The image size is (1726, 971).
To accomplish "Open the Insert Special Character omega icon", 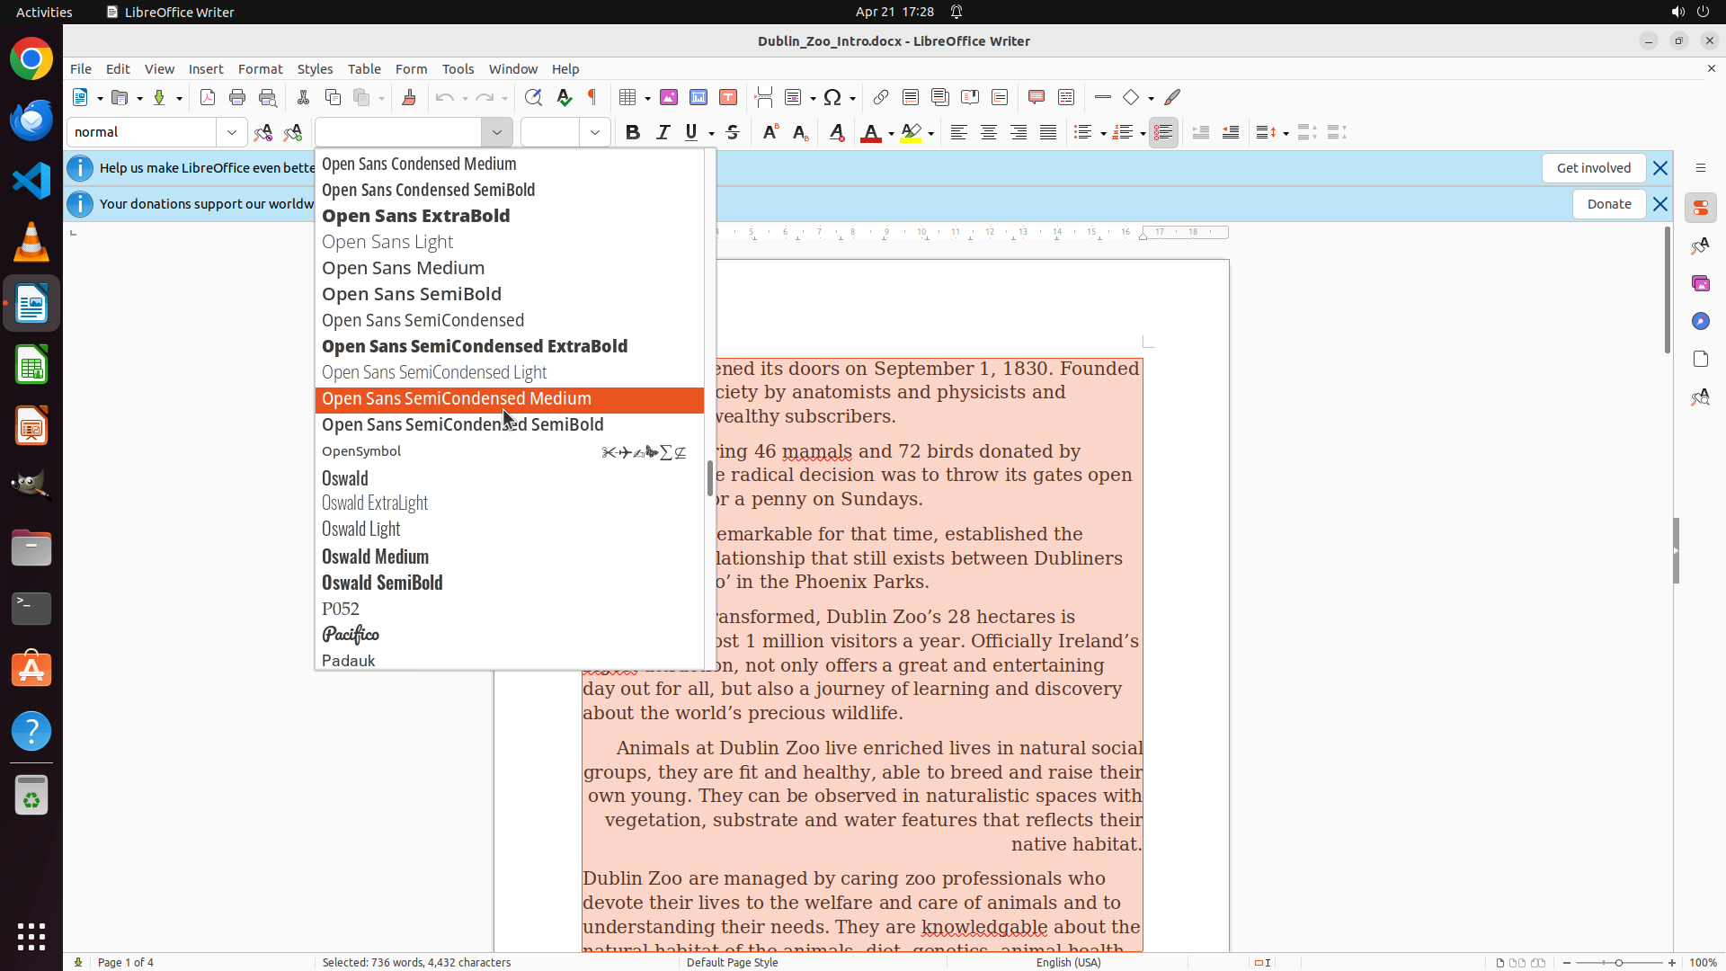I will click(832, 97).
